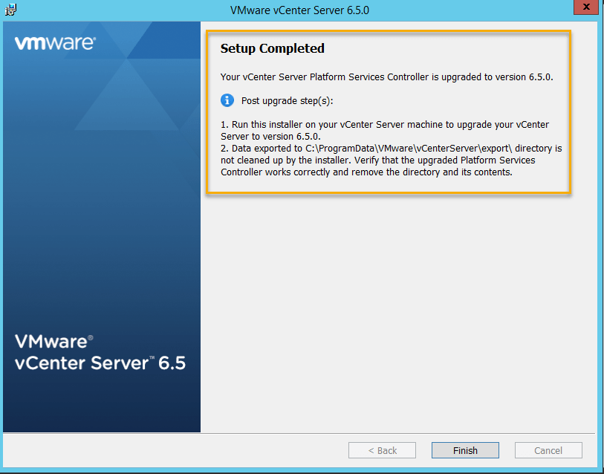Click the blue info icon beside Post upgrade steps
Viewport: 604px width, 474px height.
point(227,100)
